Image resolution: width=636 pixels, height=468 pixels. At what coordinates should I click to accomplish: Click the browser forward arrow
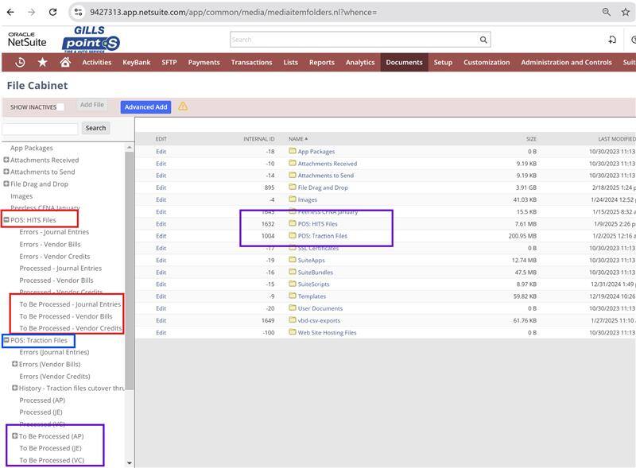[32, 12]
